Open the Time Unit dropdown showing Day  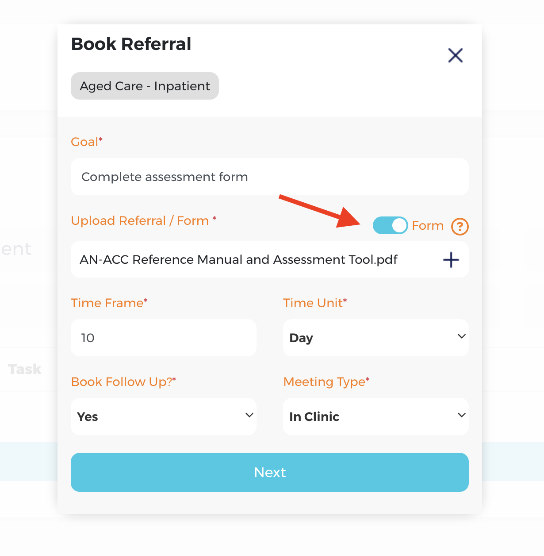coord(375,338)
